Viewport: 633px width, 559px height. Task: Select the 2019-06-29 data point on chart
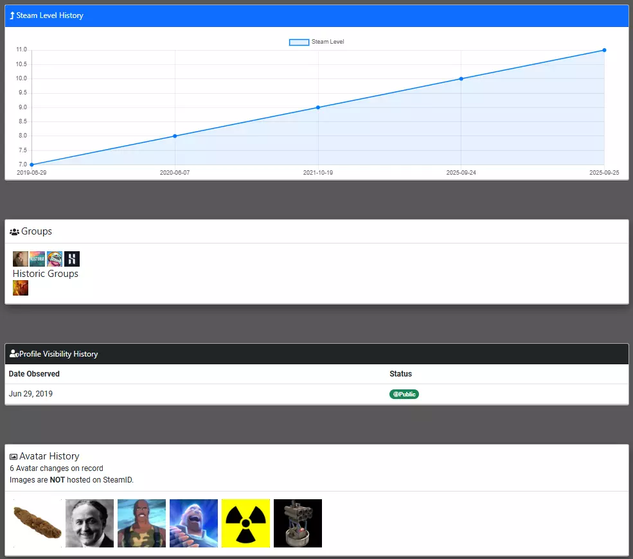(x=32, y=164)
